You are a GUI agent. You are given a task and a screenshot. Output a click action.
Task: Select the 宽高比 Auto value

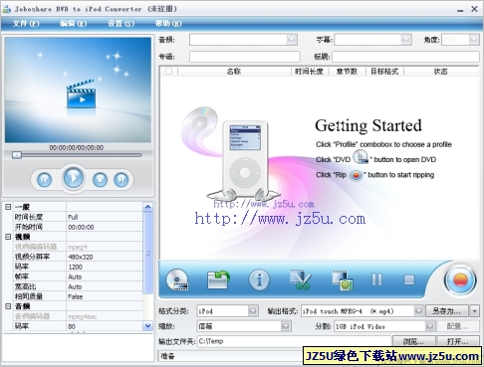tap(105, 286)
